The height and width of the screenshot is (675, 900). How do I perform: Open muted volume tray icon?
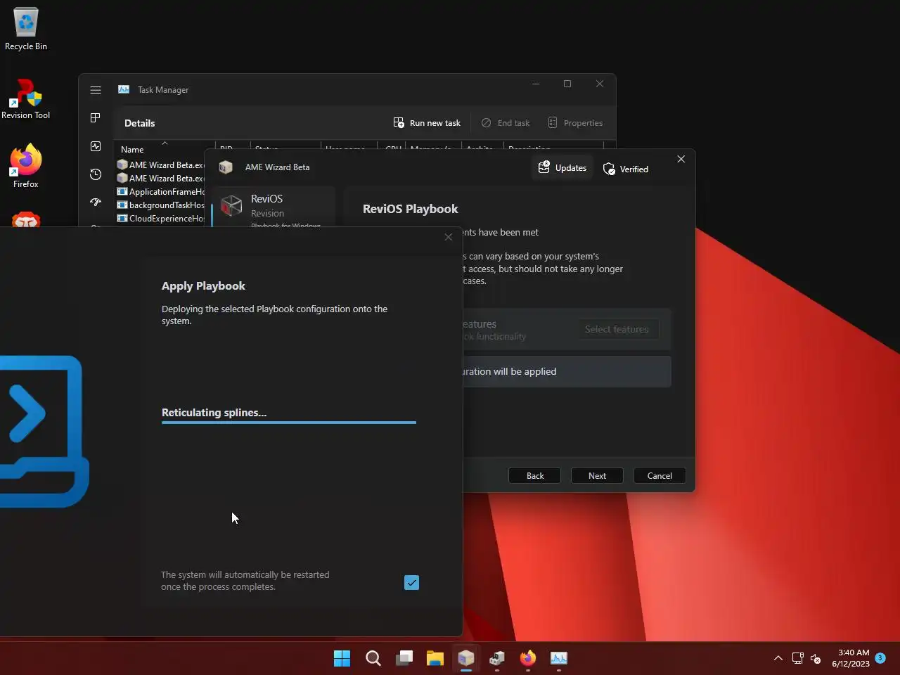coord(816,658)
